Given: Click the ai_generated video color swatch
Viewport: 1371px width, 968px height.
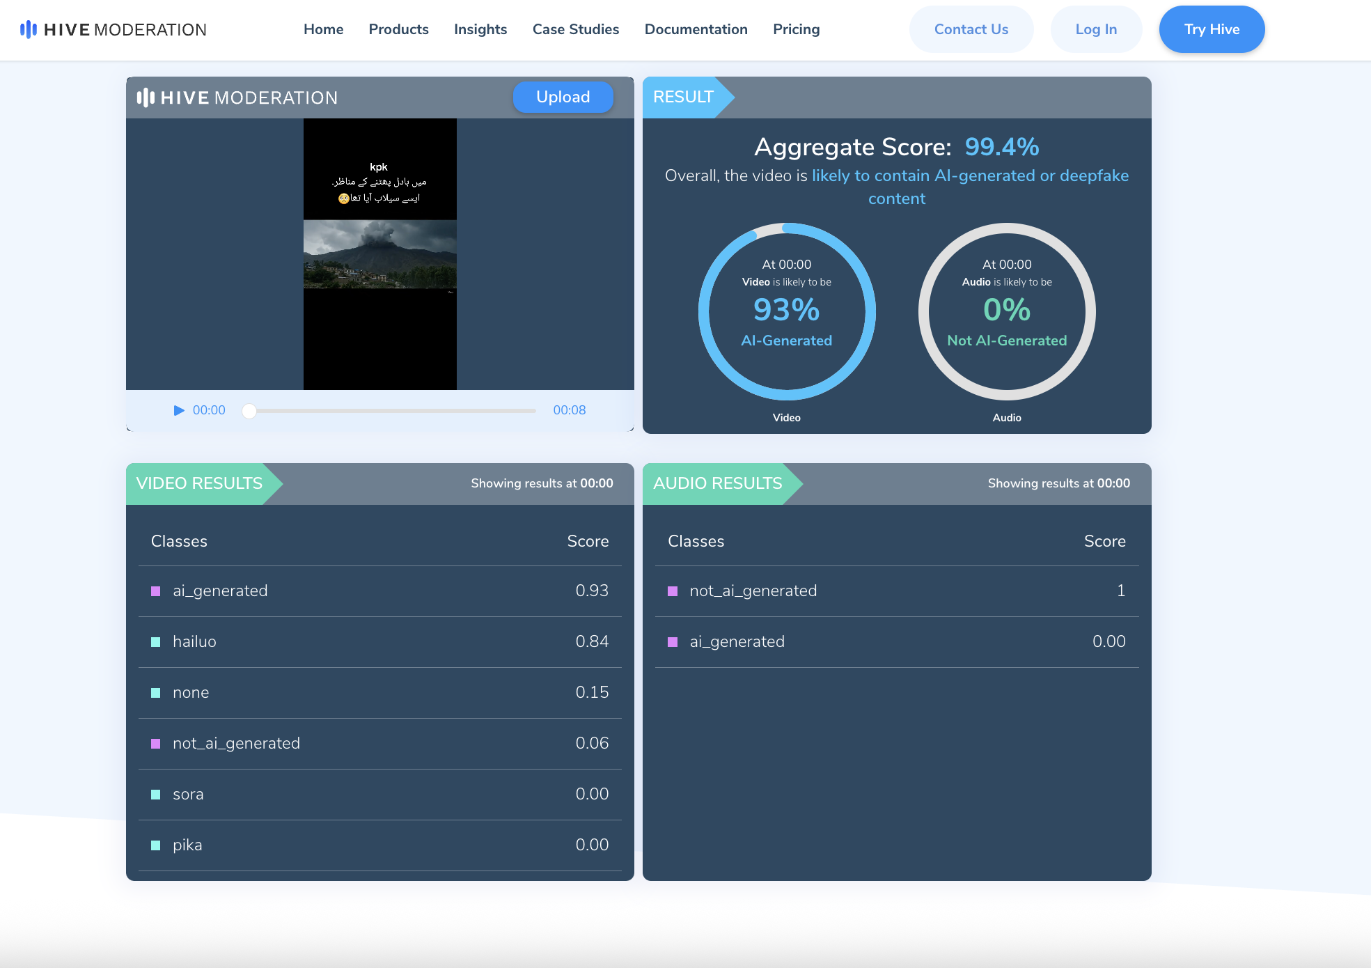Looking at the screenshot, I should [x=156, y=591].
